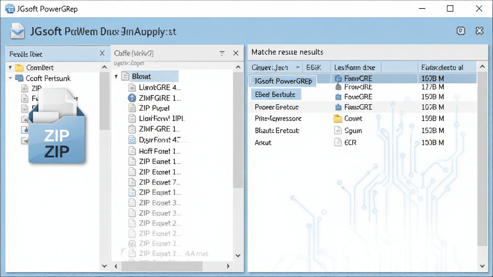The image size is (493, 277).
Task: Click the square icon in header bar
Action: 461,31
